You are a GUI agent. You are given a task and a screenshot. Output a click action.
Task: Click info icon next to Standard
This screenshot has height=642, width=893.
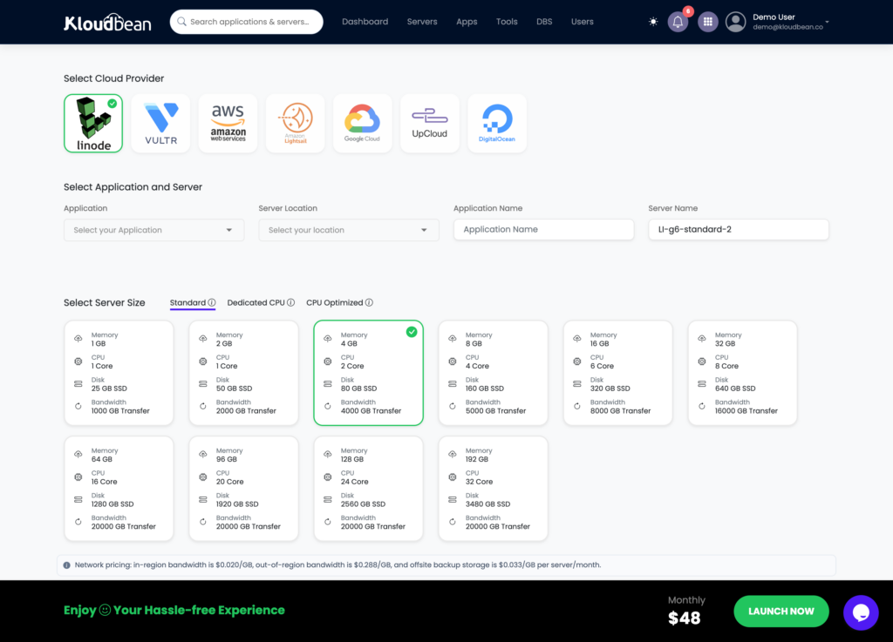tap(212, 302)
